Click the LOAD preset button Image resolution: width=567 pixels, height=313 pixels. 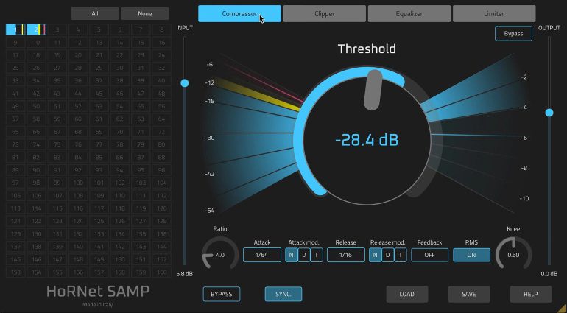407,294
